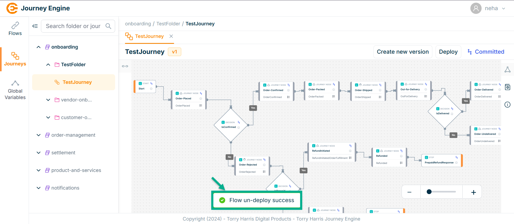The image size is (514, 224).
Task: Expand the vendor-onb... folder
Action: 48,100
